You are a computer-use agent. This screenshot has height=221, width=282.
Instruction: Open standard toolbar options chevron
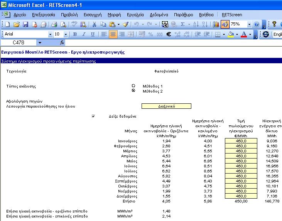pyautogui.click(x=264, y=25)
